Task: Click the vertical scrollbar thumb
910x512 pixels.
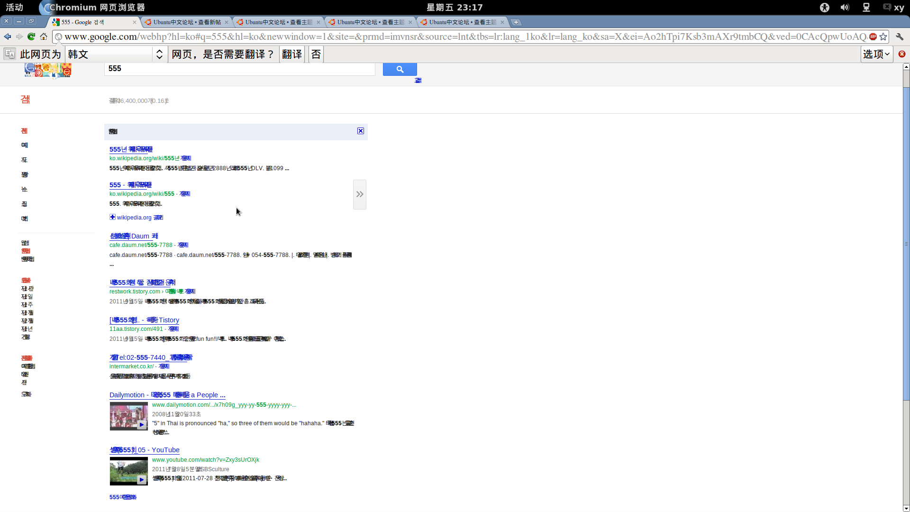Action: point(906,244)
